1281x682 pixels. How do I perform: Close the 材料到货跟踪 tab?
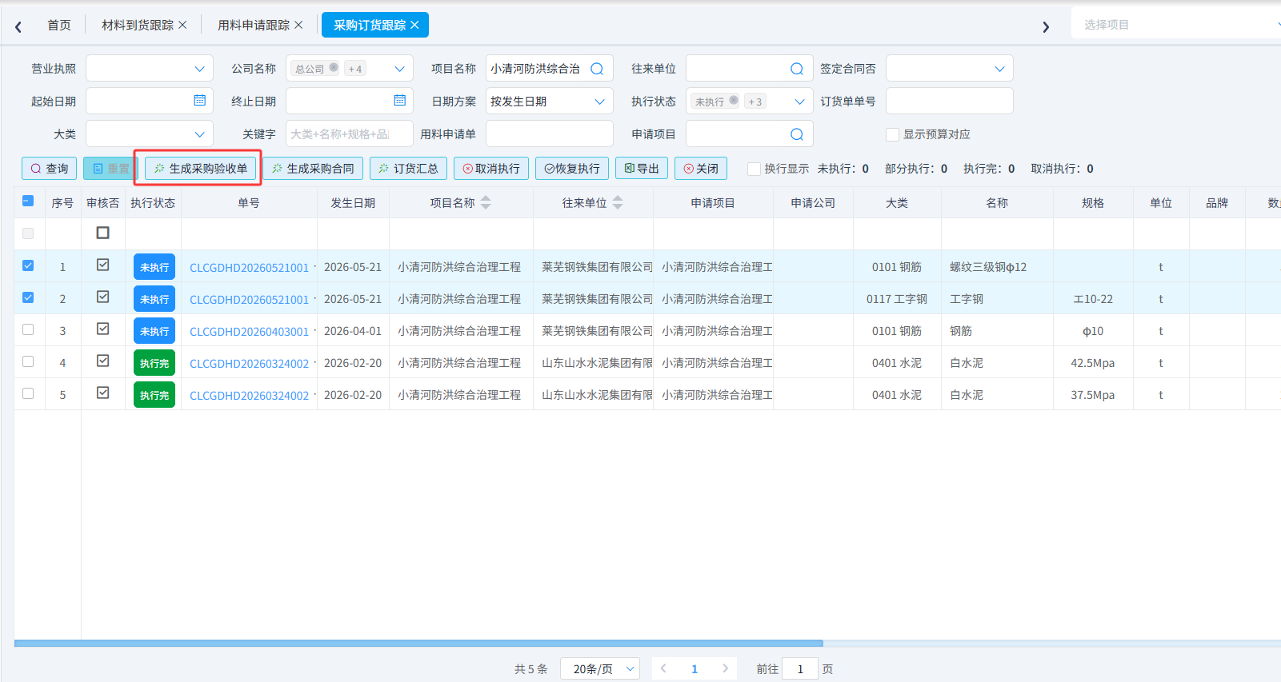click(182, 25)
